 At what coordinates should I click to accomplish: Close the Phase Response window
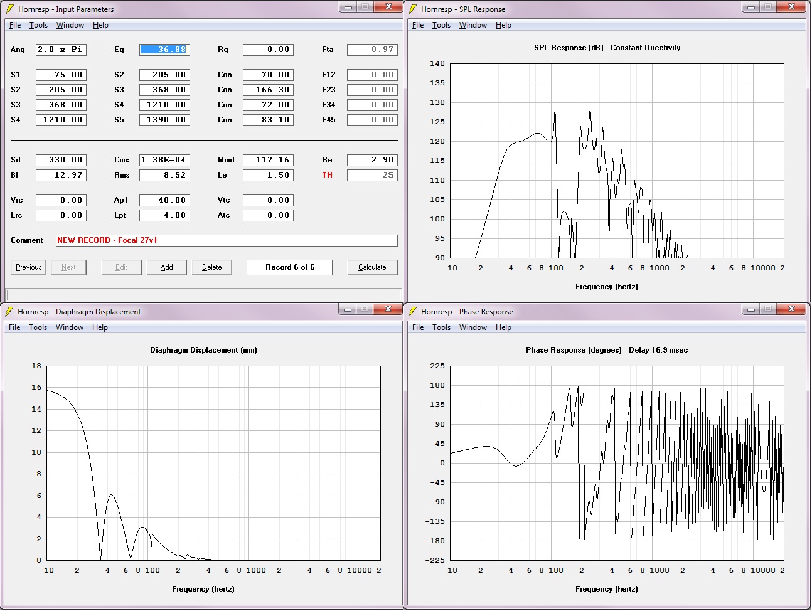(x=792, y=309)
